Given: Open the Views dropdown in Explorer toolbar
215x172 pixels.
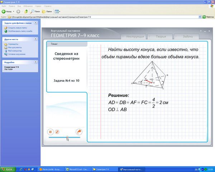Looking at the screenshot, I should [58, 11].
